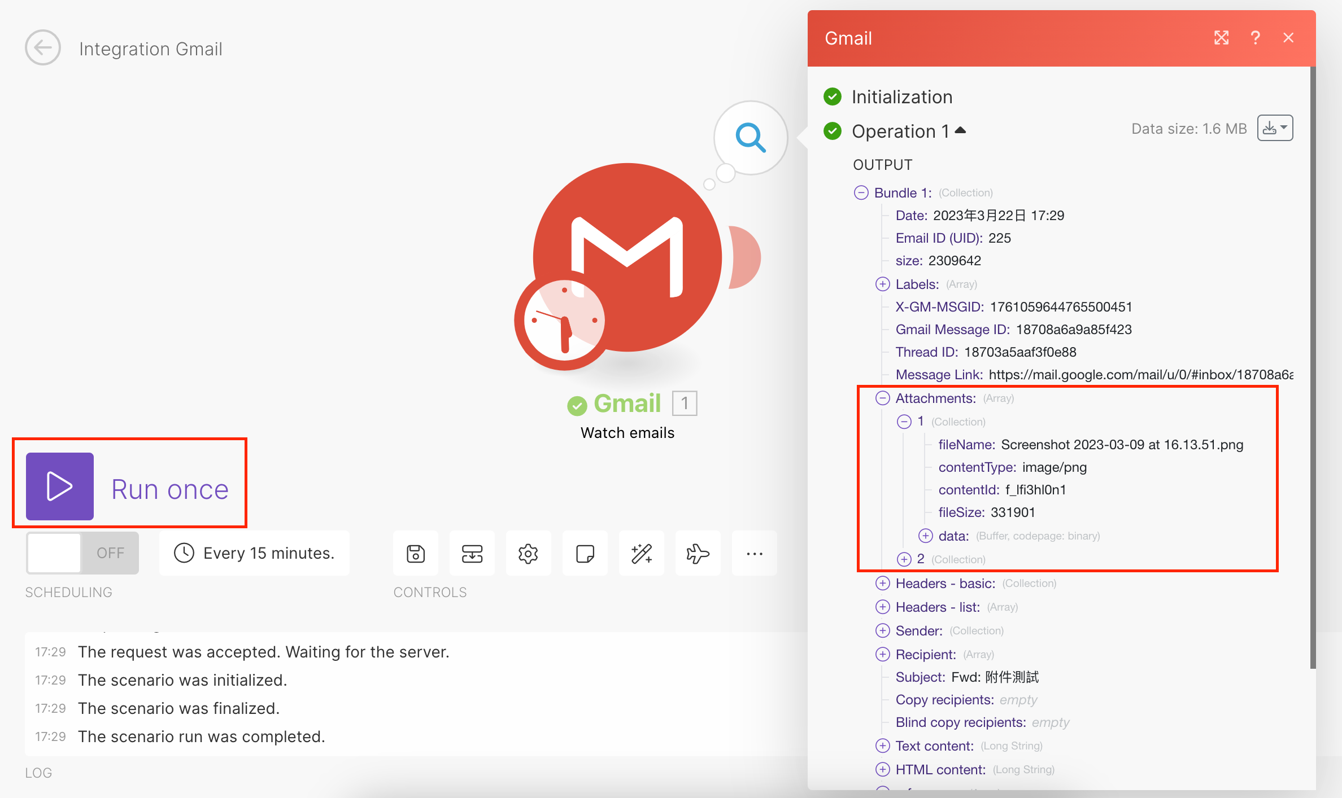Add a note using the note icon
1342x798 pixels.
[585, 553]
